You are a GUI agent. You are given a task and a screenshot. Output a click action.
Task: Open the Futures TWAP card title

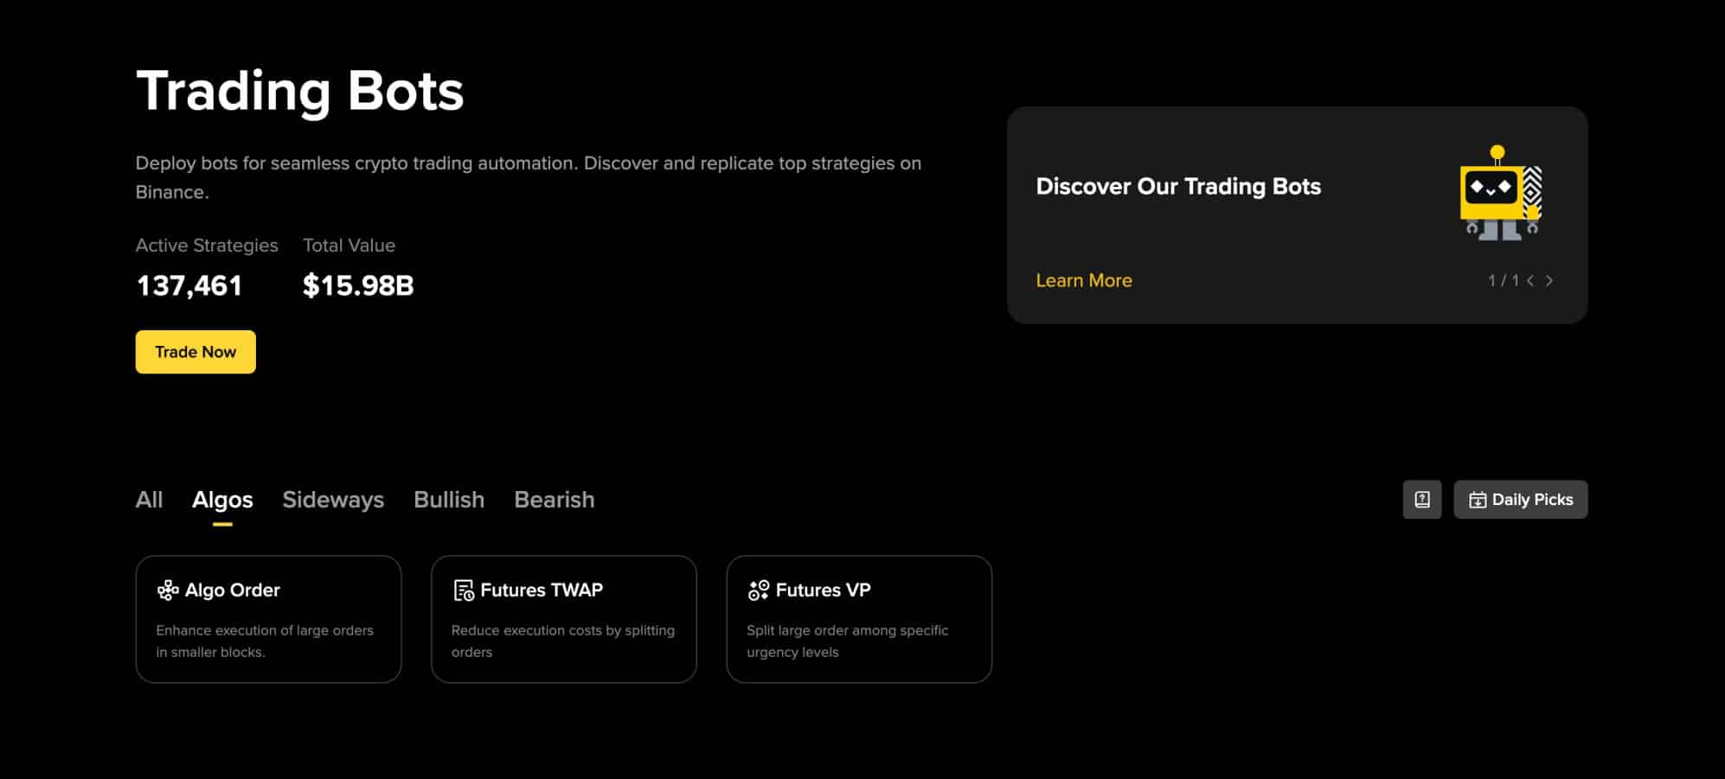[542, 591]
